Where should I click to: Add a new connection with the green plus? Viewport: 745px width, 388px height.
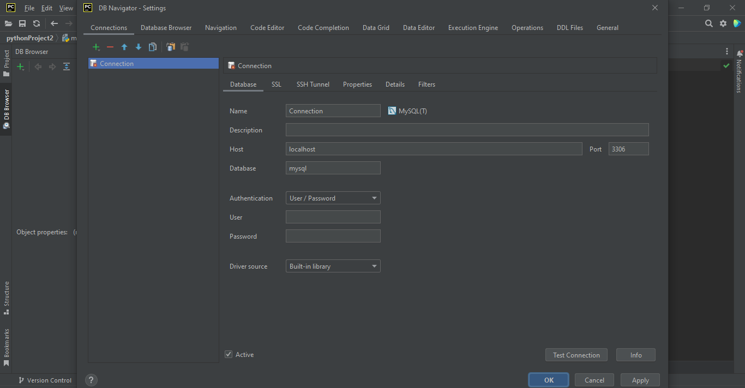(x=96, y=47)
